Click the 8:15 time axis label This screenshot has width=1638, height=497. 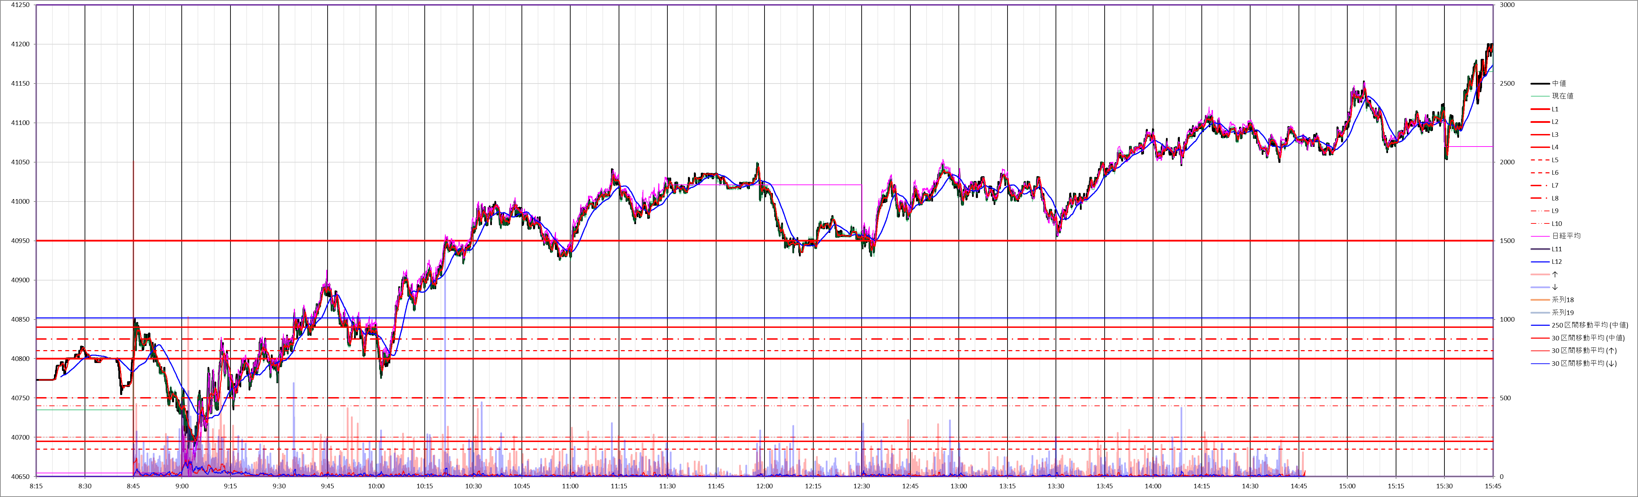(x=36, y=486)
